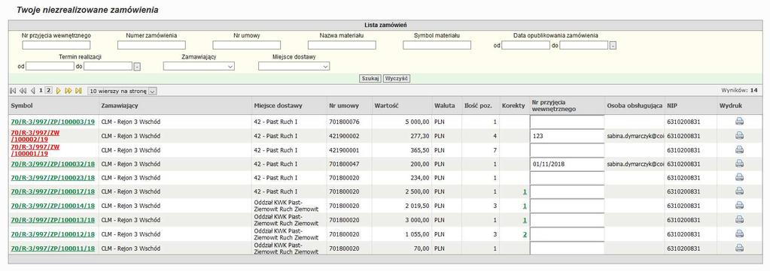The width and height of the screenshot is (770, 271).
Task: Sort table by Wartość column header
Action: coord(386,105)
